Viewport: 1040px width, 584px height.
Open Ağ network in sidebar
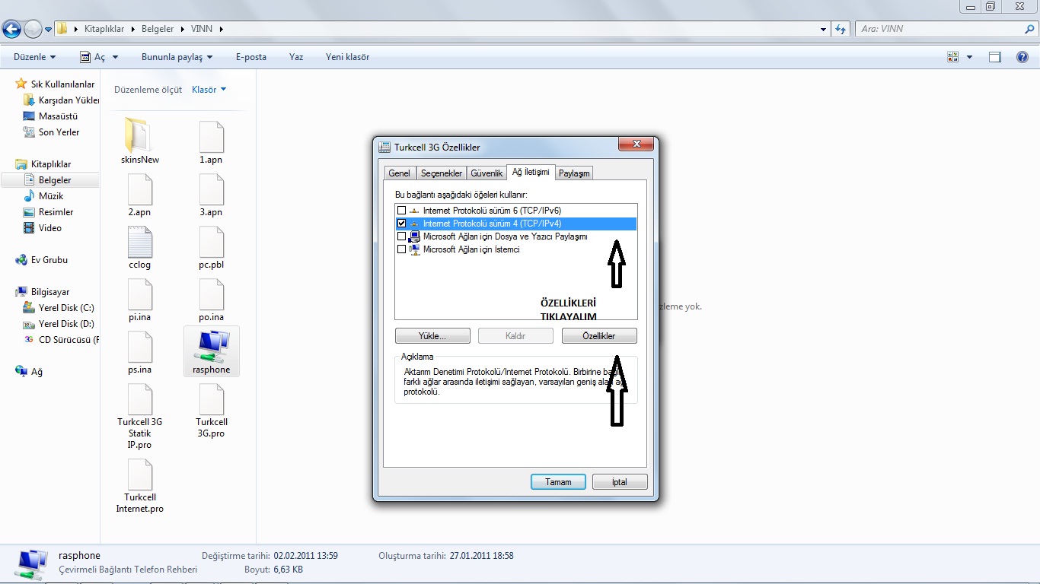(30, 372)
